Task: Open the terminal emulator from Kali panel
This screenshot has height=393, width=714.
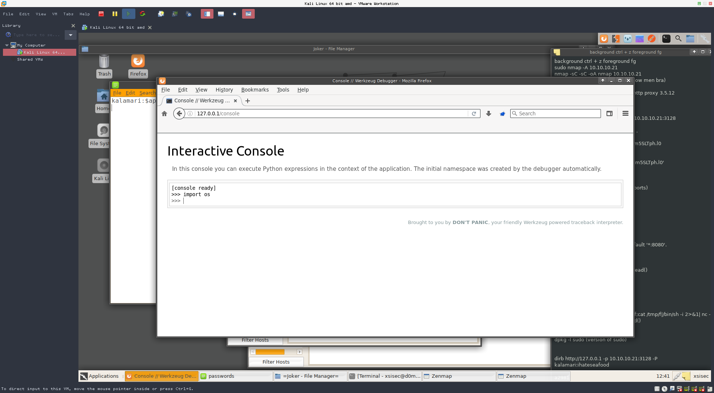Action: point(666,39)
